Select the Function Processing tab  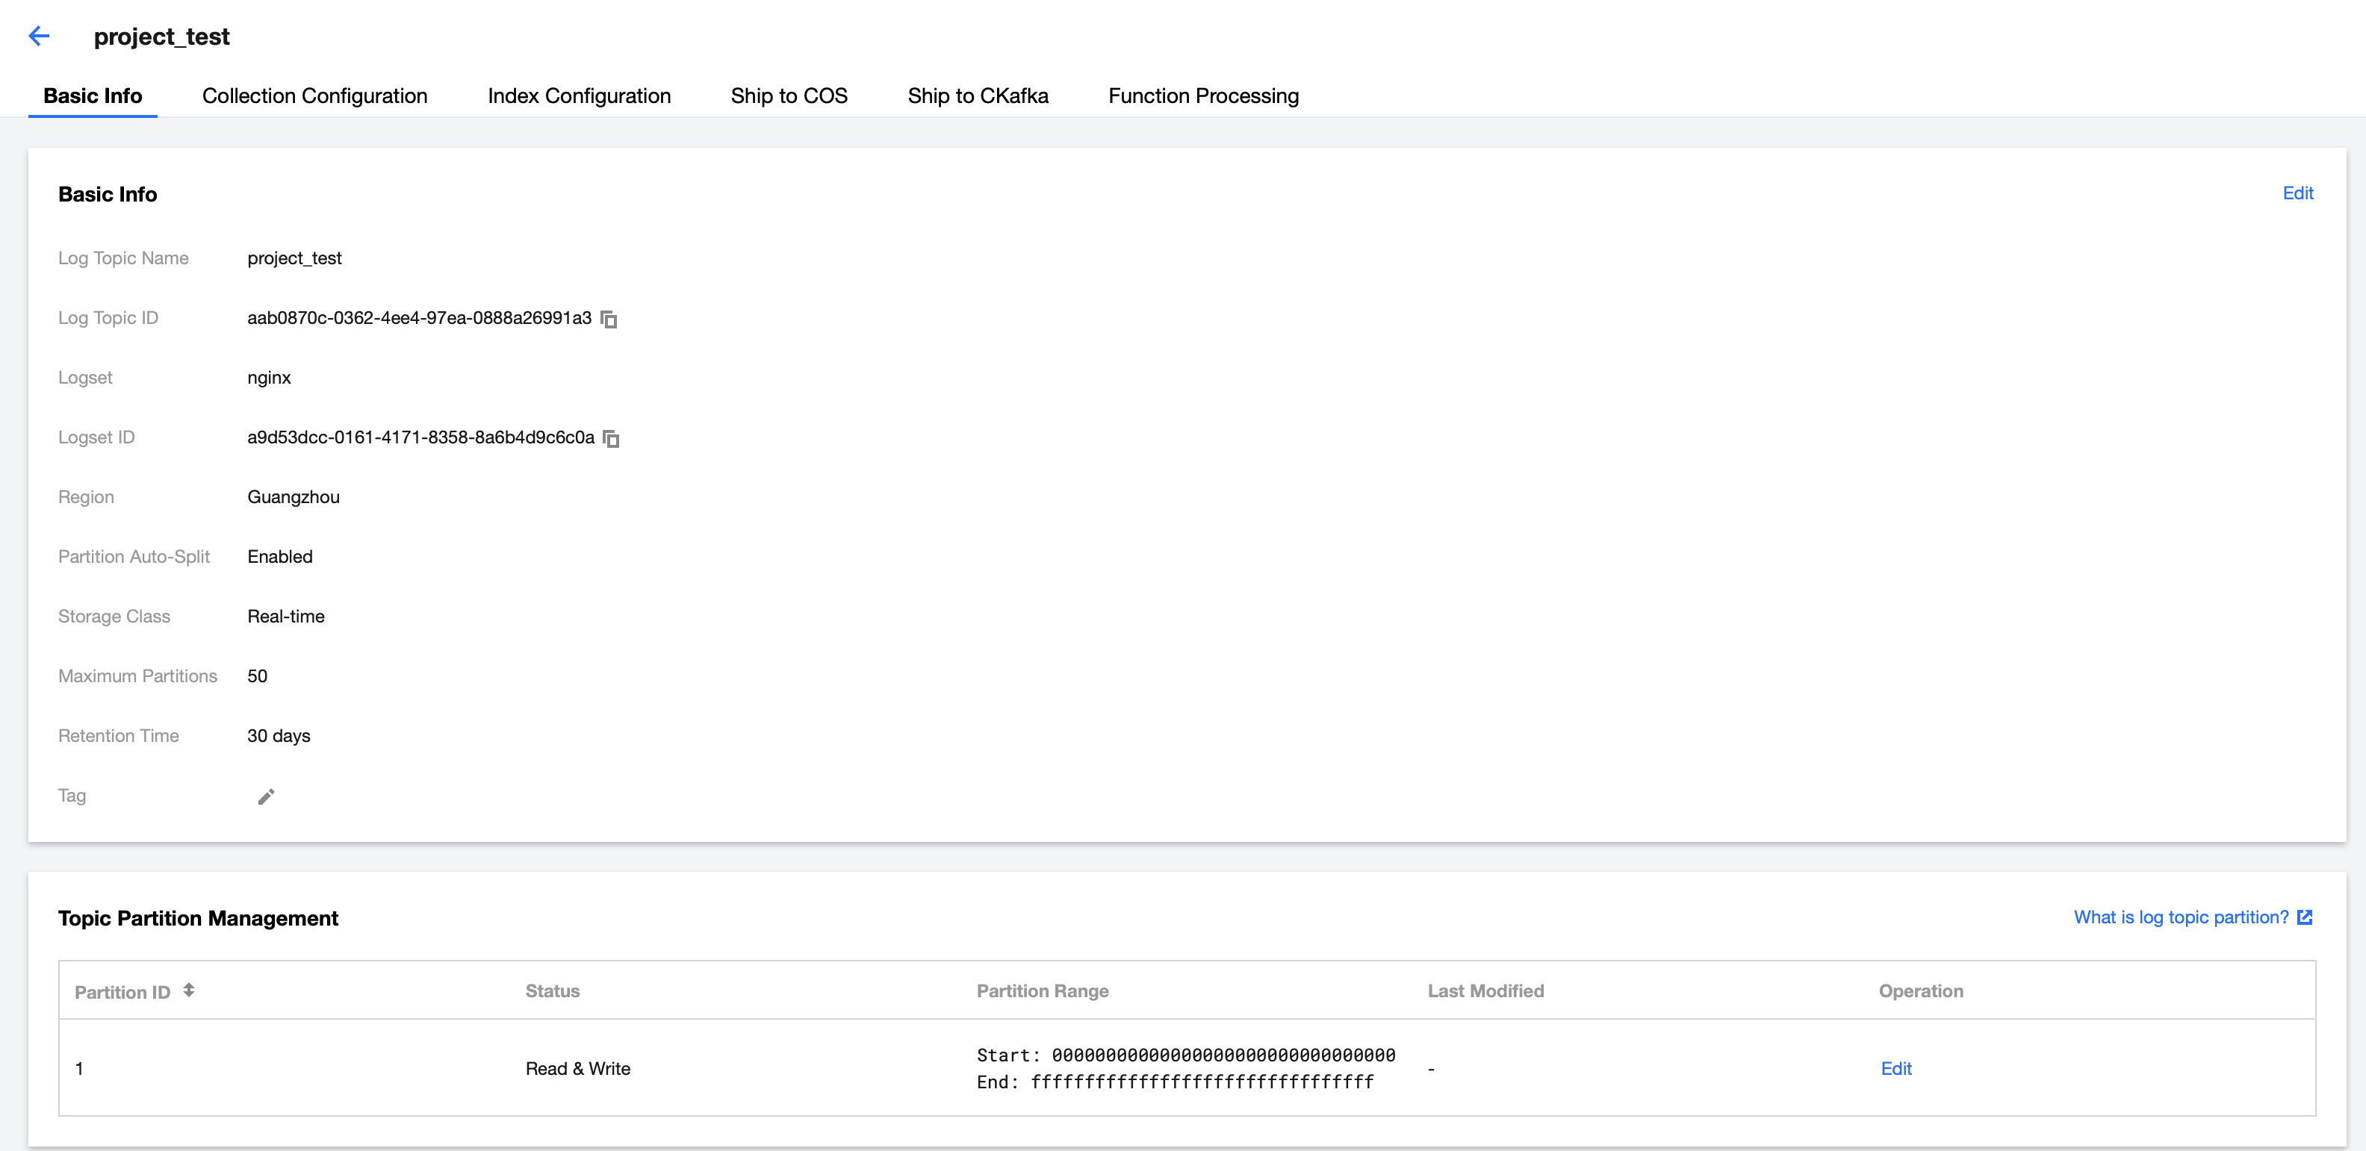coord(1202,96)
